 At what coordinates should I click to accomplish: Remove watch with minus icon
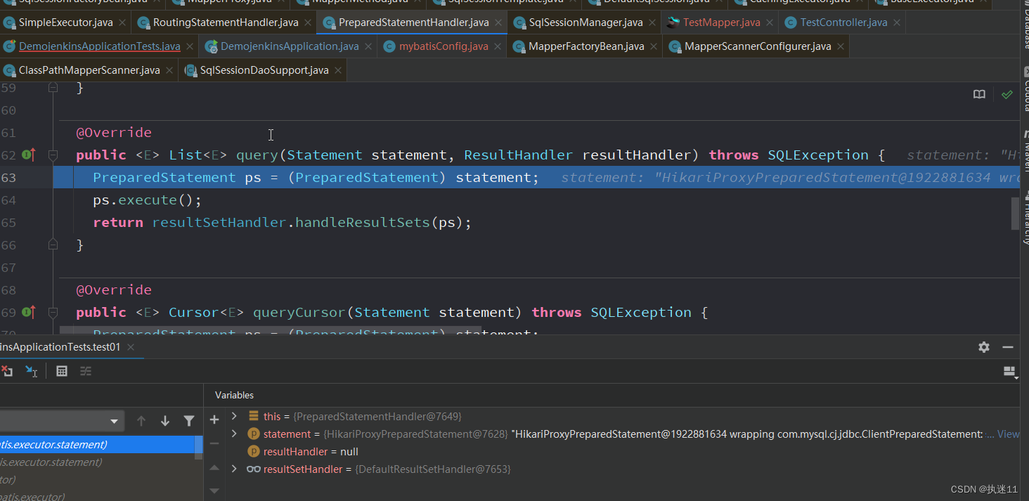click(x=214, y=443)
